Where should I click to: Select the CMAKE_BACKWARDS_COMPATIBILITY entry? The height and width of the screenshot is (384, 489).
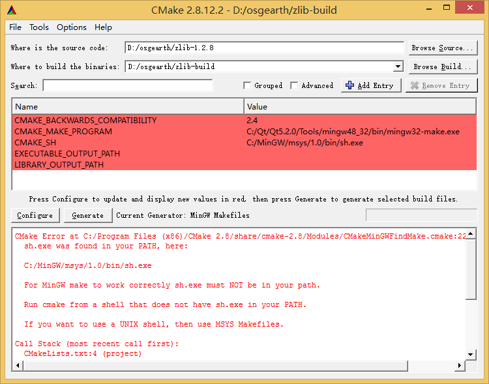pos(85,121)
